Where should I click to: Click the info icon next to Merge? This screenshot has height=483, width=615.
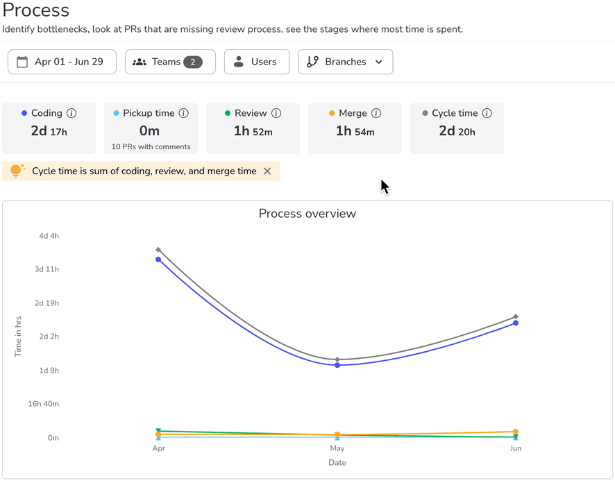[x=376, y=113]
